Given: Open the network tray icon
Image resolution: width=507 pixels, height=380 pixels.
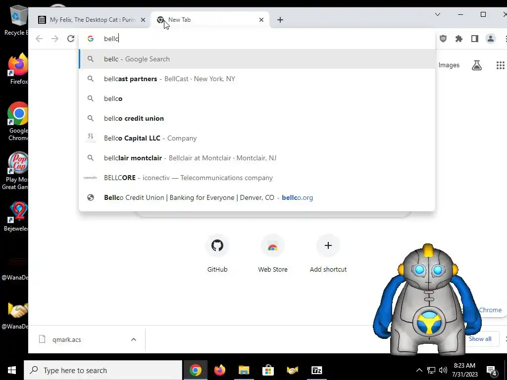Looking at the screenshot, I should [x=431, y=370].
